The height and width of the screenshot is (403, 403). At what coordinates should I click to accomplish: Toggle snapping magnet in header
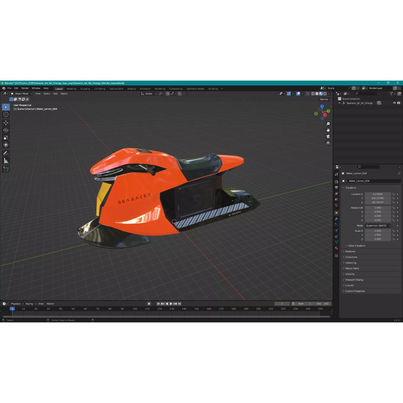[168, 94]
